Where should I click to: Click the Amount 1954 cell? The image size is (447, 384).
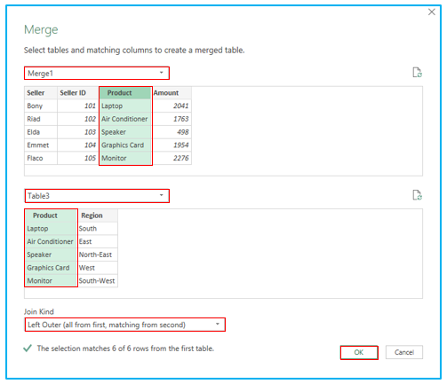[x=172, y=145]
